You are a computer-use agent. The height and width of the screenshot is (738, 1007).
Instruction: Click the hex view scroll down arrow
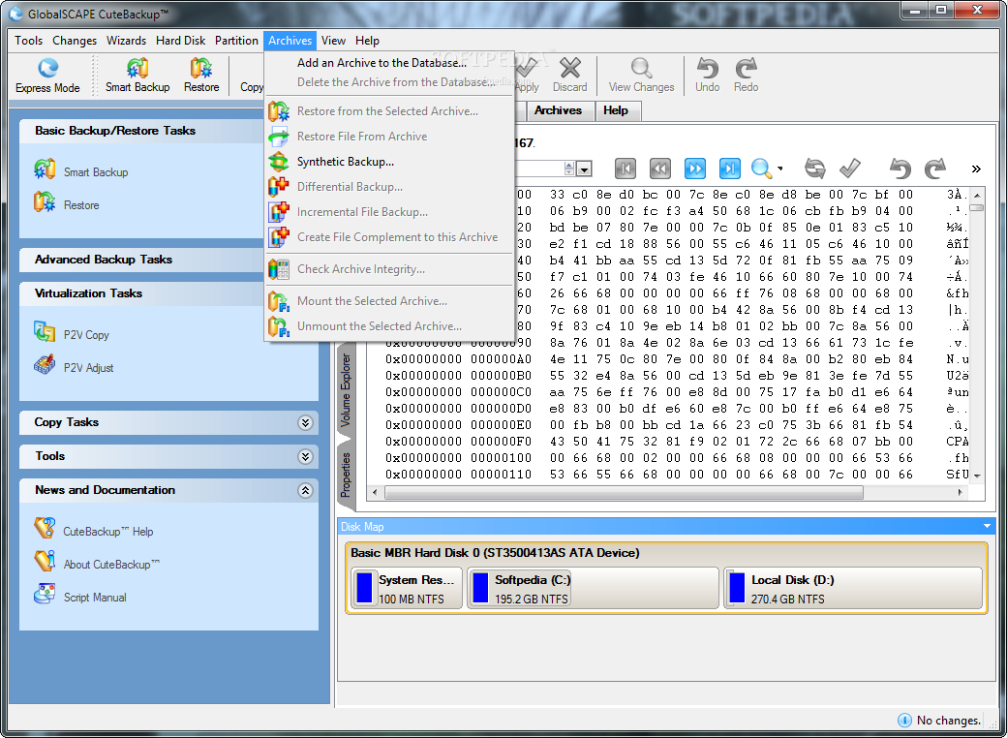[x=977, y=476]
